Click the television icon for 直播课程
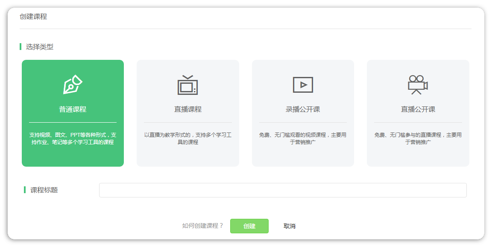Image resolution: width=492 pixels, height=247 pixels. 187,85
